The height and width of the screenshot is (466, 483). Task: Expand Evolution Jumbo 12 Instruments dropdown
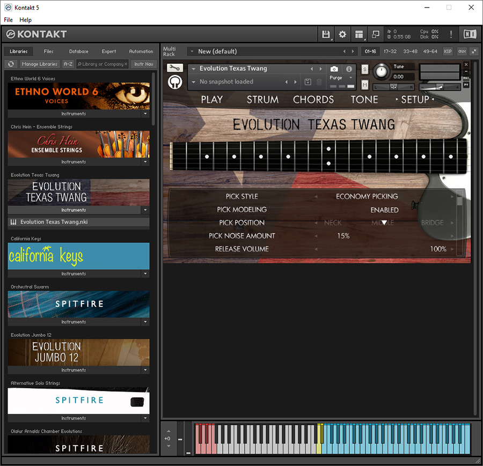145,370
